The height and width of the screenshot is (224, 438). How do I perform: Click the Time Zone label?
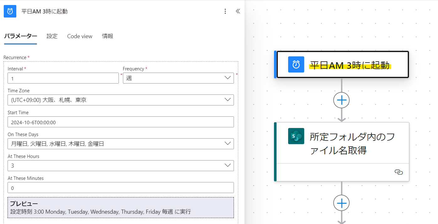pyautogui.click(x=18, y=91)
